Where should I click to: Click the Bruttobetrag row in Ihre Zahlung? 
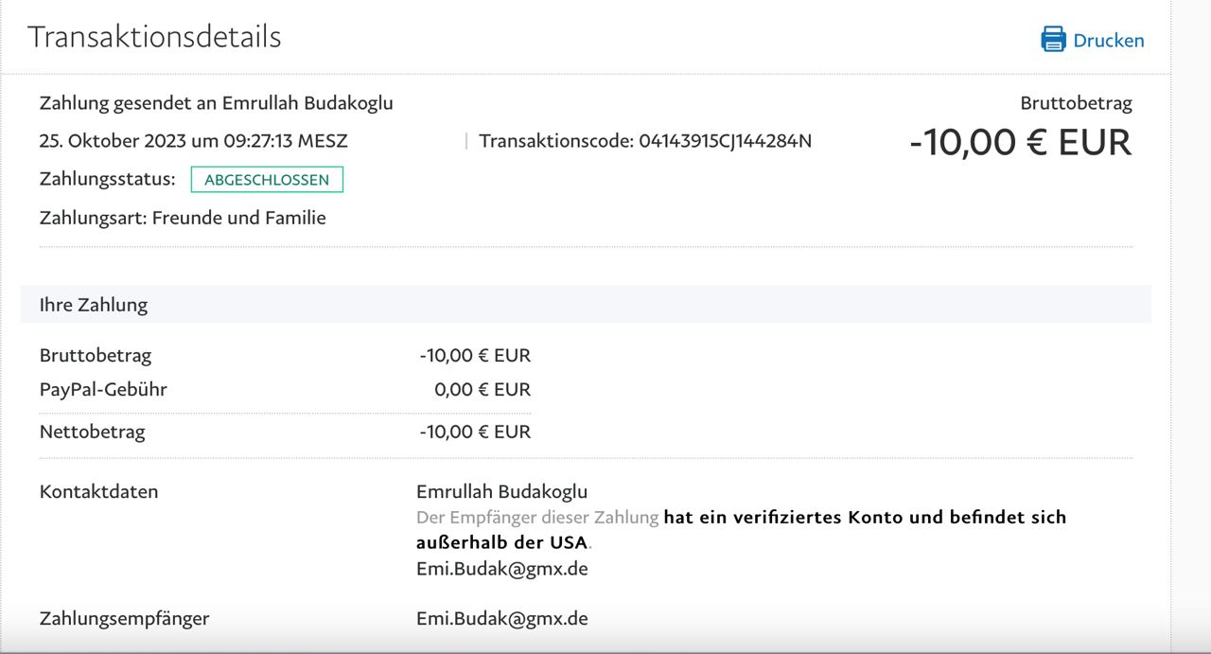[96, 356]
